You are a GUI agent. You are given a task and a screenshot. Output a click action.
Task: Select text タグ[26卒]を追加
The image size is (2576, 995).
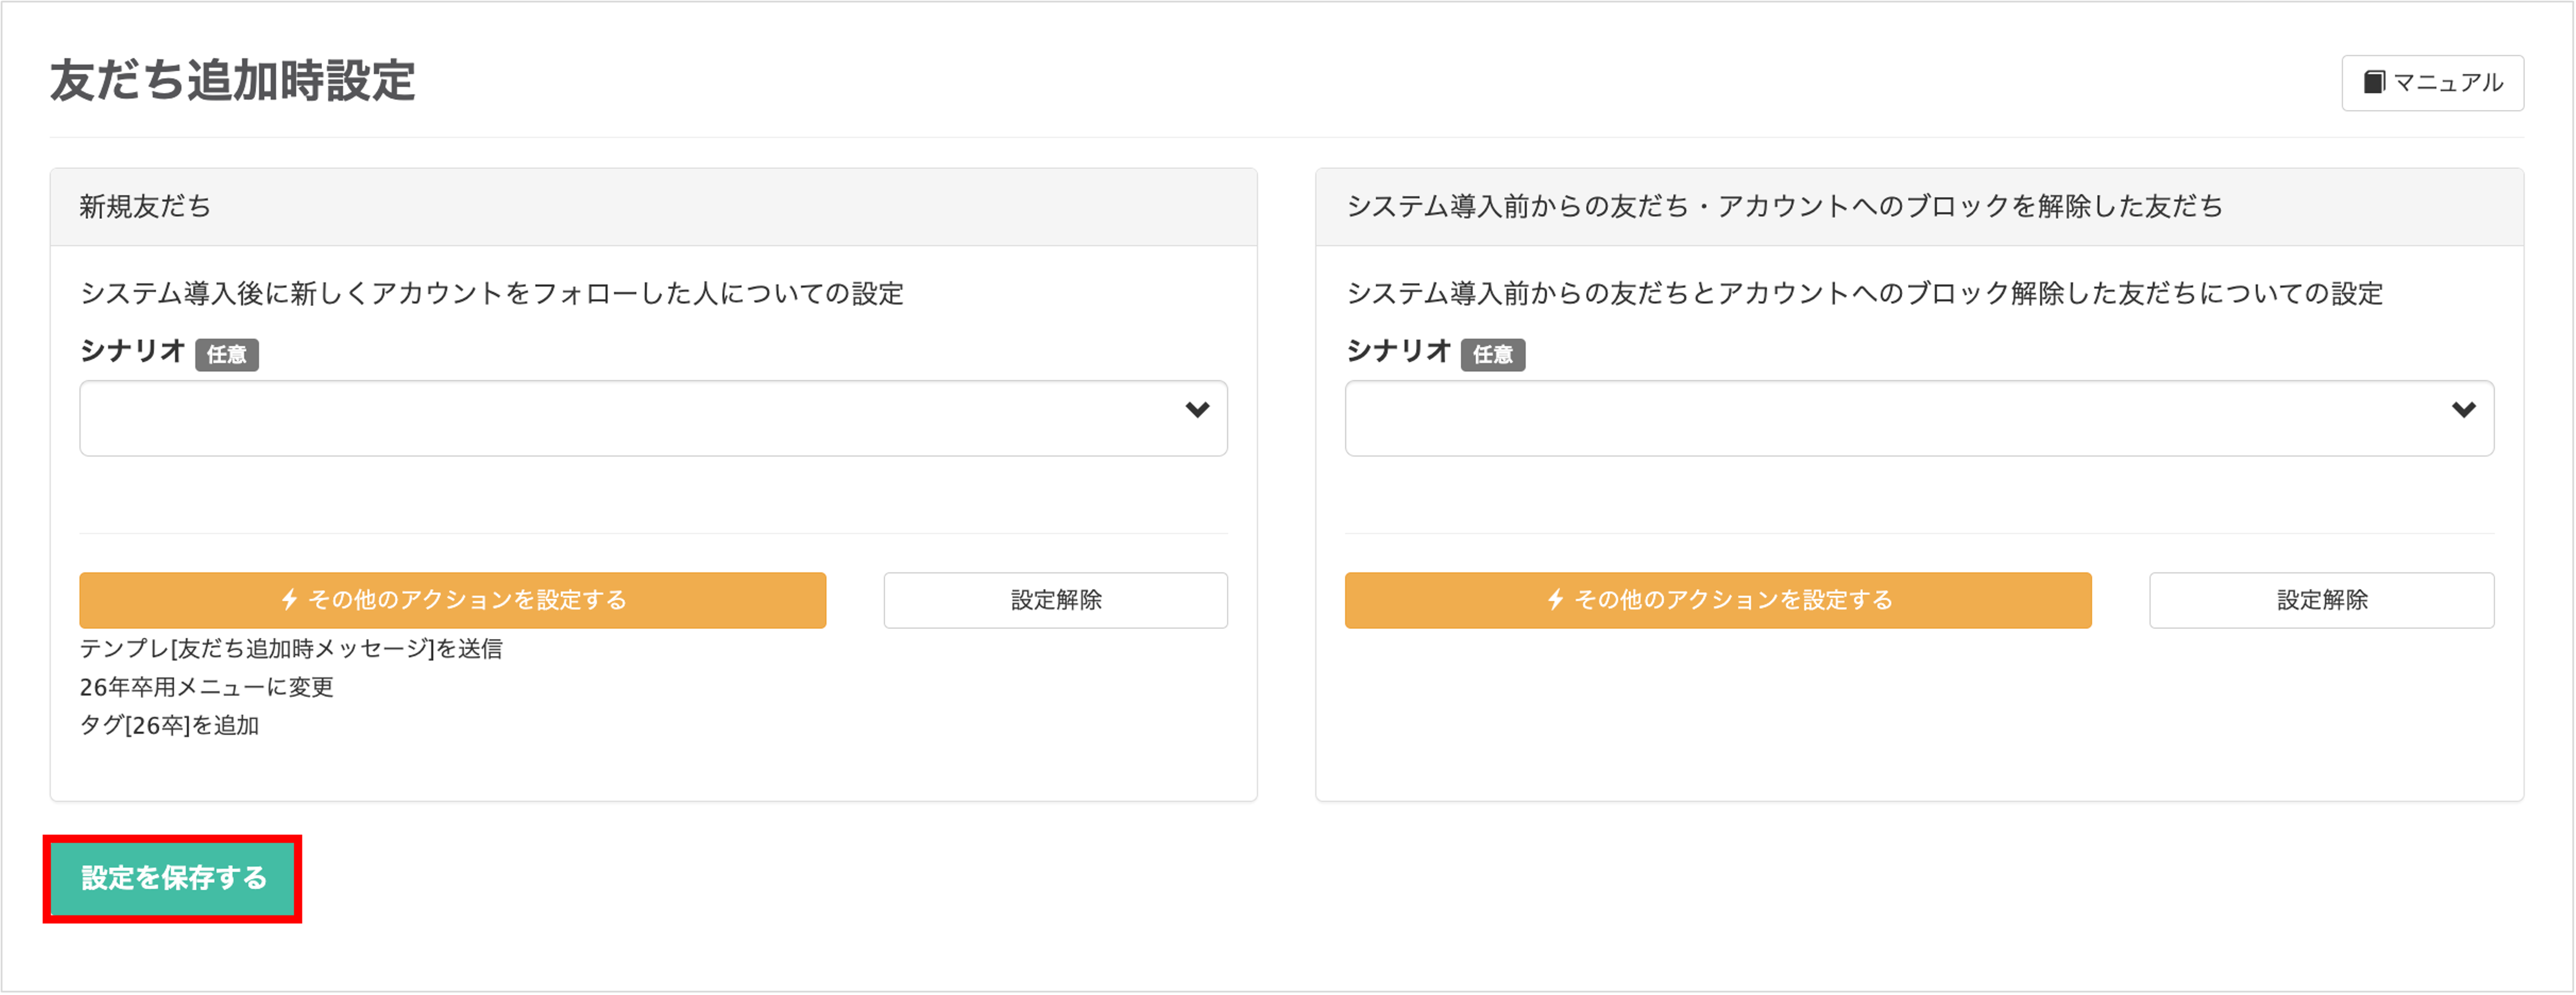(170, 726)
